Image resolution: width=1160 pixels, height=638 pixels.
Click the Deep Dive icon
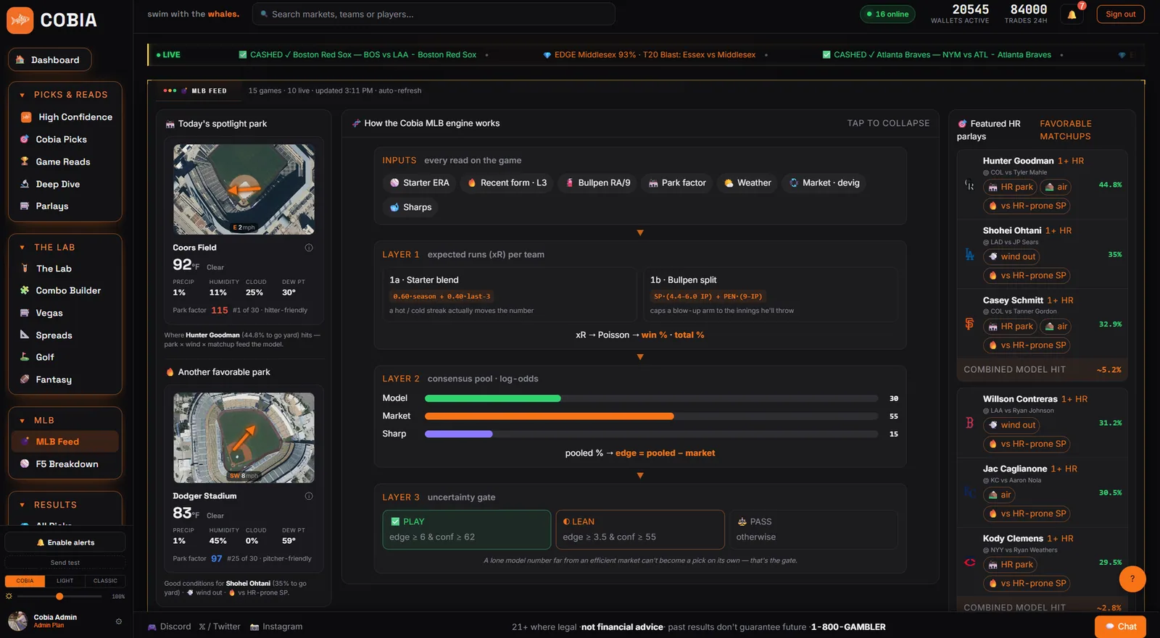(x=25, y=184)
